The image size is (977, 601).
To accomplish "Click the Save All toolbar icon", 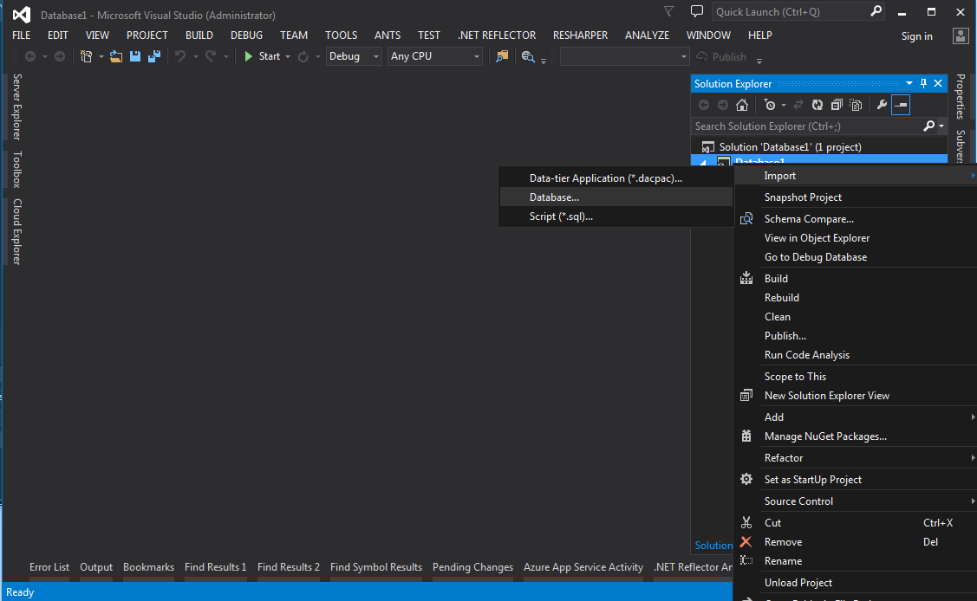I will coord(154,56).
